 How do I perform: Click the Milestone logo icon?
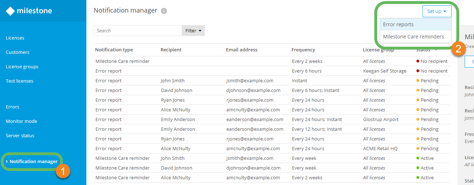point(10,11)
